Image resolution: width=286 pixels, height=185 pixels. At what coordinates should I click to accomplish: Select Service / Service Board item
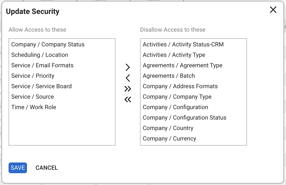pyautogui.click(x=41, y=86)
